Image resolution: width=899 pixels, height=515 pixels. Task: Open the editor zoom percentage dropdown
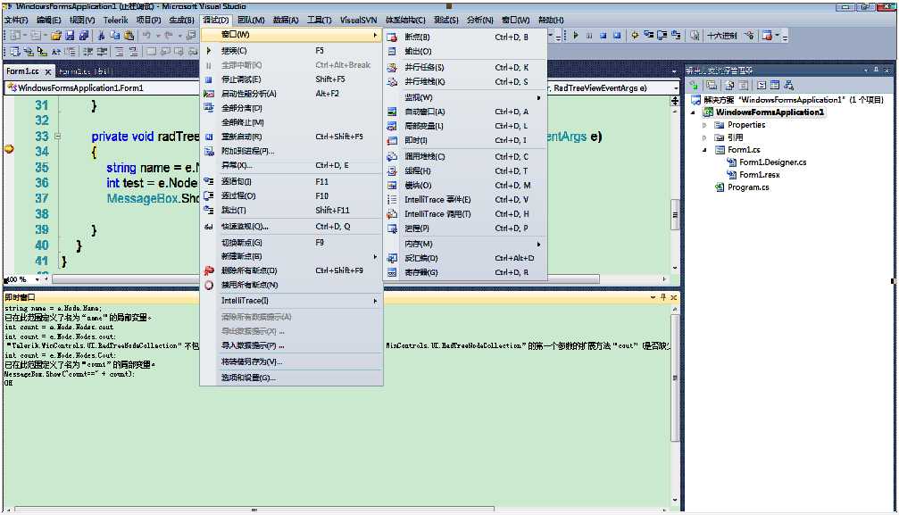pyautogui.click(x=37, y=280)
